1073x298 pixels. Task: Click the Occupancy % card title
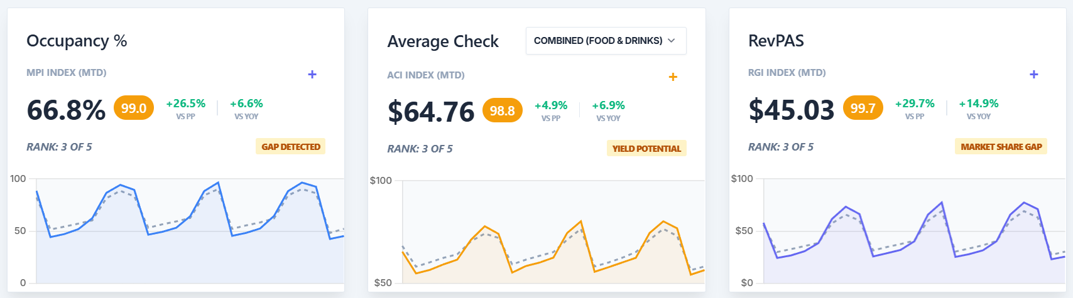77,41
